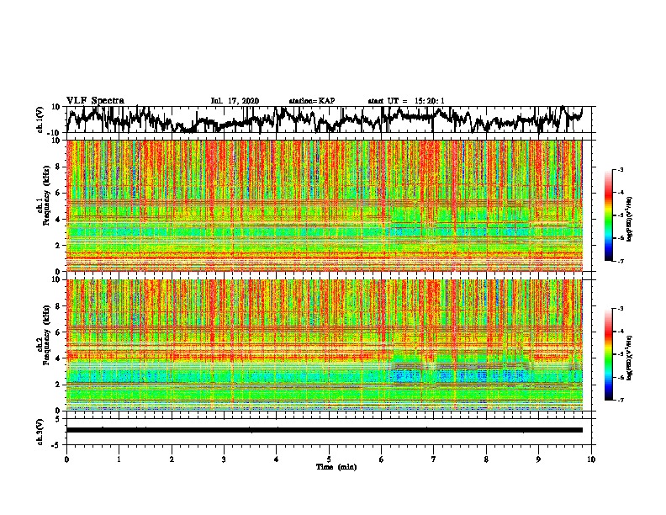Click inside the ch.1 frequency spectrogram
The image size is (666, 515).
pyautogui.click(x=324, y=205)
